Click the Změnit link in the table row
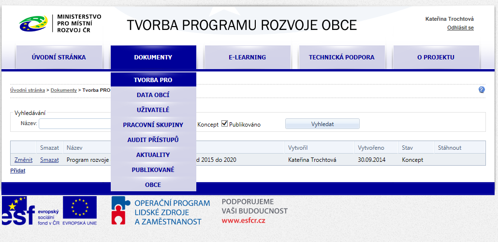Image resolution: width=498 pixels, height=242 pixels. click(24, 160)
